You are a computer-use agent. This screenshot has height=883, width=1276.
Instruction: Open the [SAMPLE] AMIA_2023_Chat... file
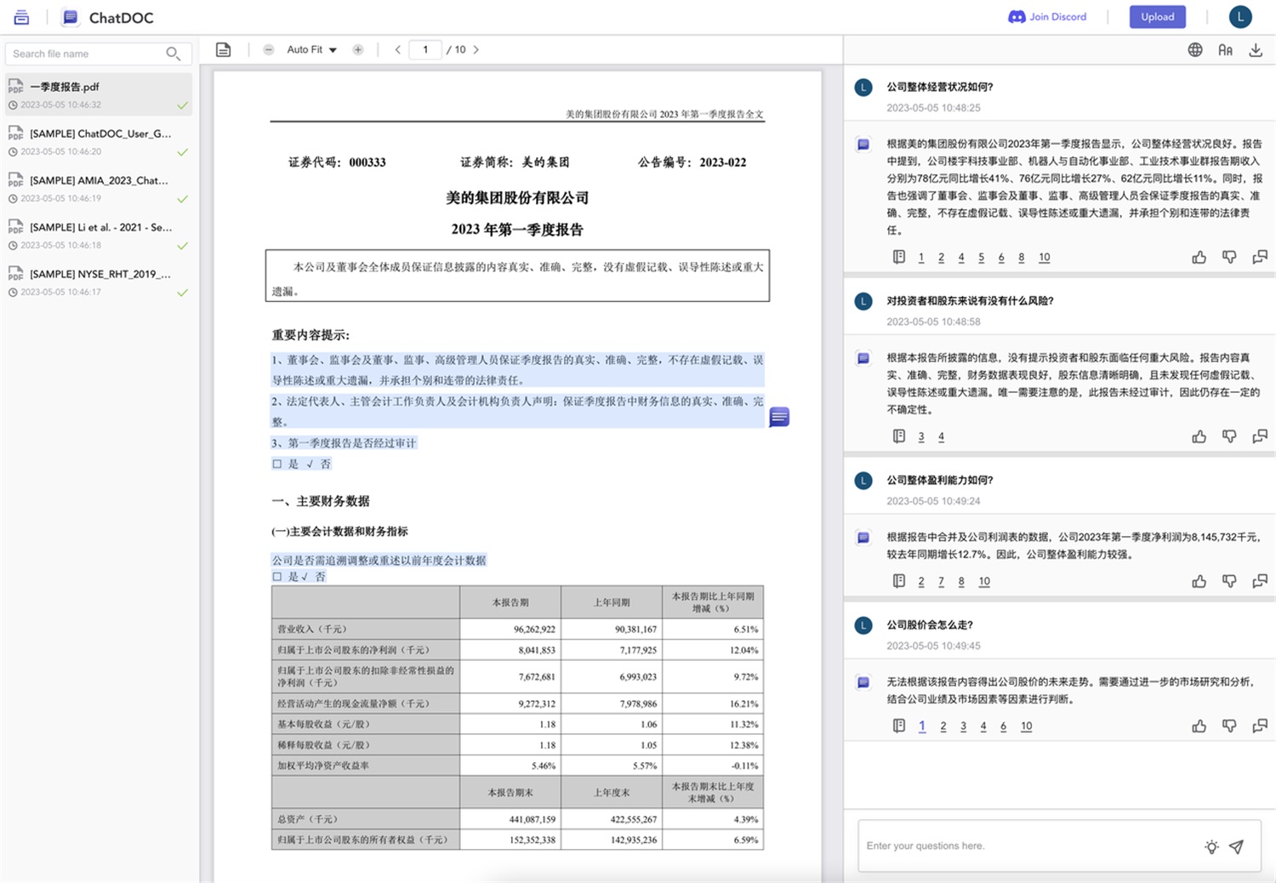coord(98,188)
